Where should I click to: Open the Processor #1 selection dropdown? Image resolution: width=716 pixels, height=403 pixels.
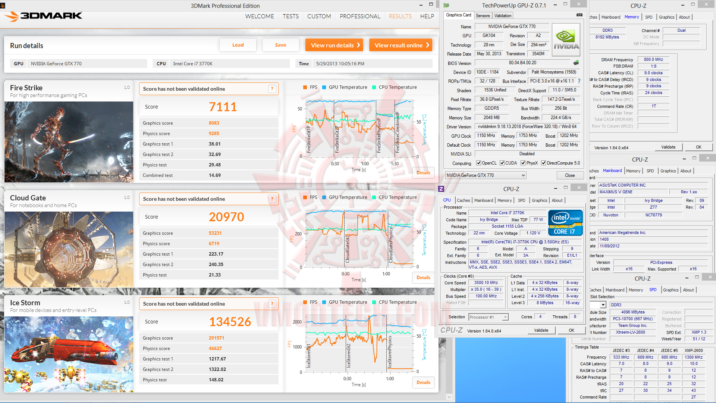[505, 317]
